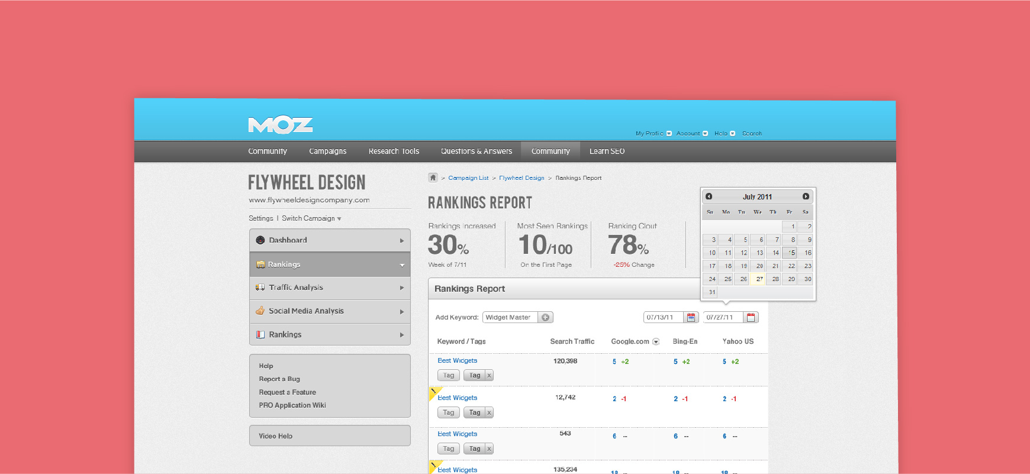Remove tag with x in 12,742 row

(x=489, y=412)
